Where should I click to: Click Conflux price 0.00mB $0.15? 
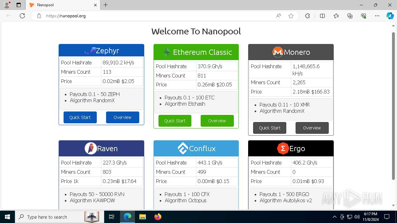pos(213,181)
